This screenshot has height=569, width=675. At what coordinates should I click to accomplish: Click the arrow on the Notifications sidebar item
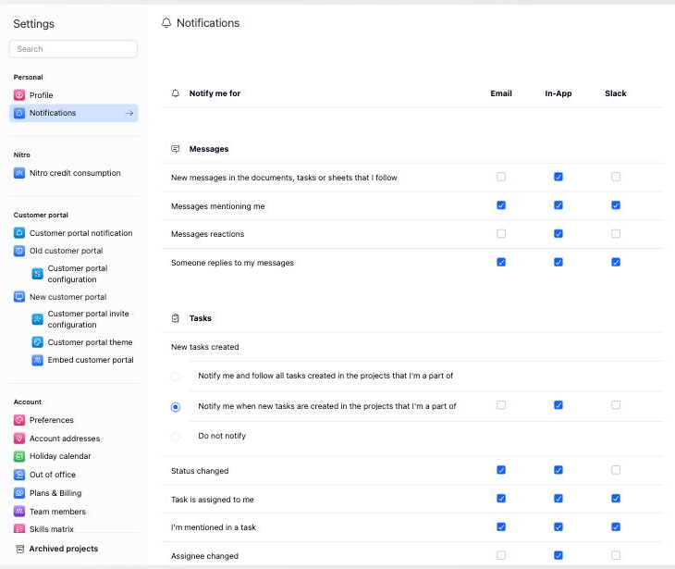coord(129,113)
